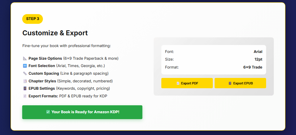
Task: Click the device icon beside EPUB Settings
Action: click(x=25, y=89)
